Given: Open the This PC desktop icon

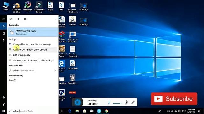Looking at the screenshot, I should click(5, 6).
